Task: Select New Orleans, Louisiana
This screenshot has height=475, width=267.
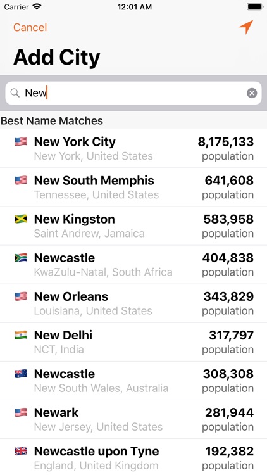Action: [133, 303]
